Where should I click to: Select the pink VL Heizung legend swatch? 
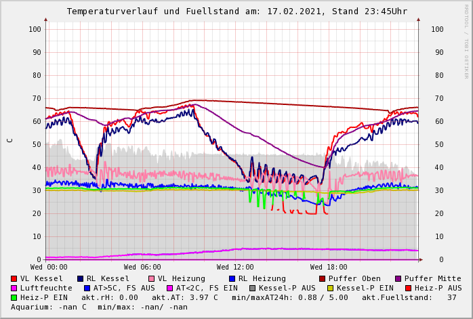click(152, 278)
